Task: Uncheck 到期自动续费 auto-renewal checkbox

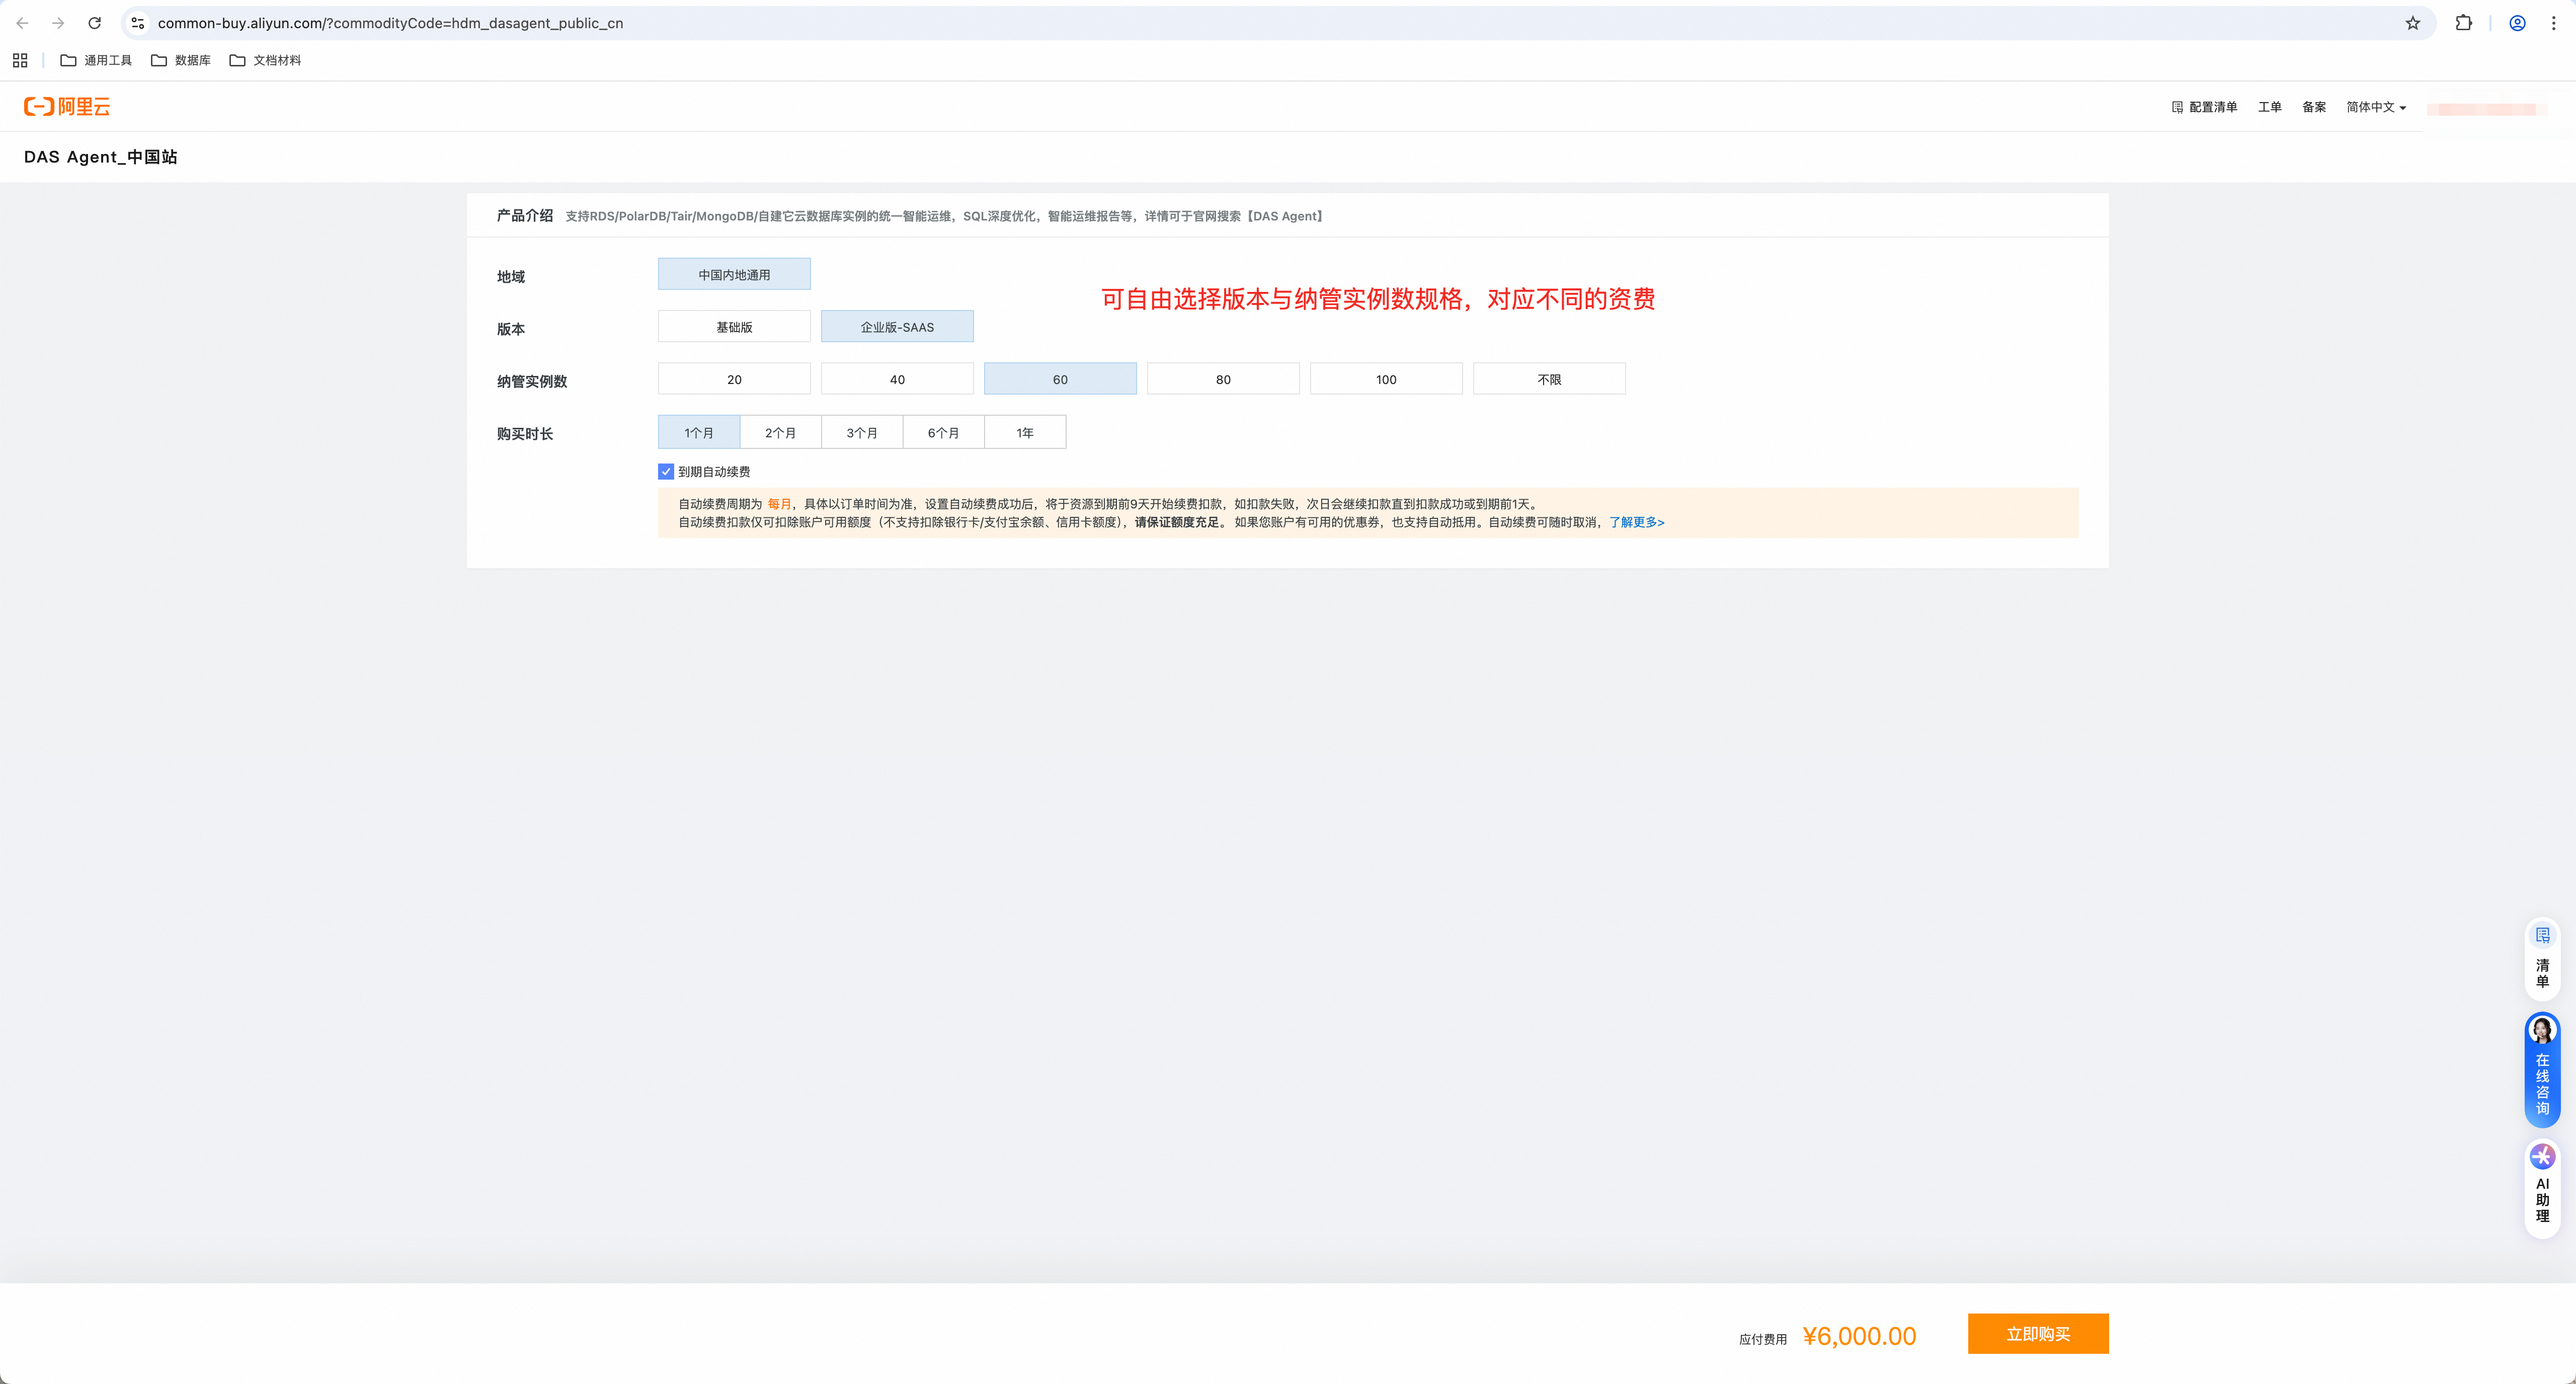Action: click(666, 471)
